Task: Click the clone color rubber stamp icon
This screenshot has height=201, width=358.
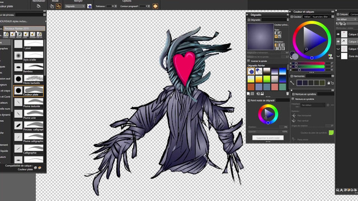Action: [x=330, y=56]
